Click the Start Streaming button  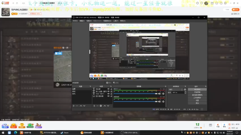click(197, 89)
